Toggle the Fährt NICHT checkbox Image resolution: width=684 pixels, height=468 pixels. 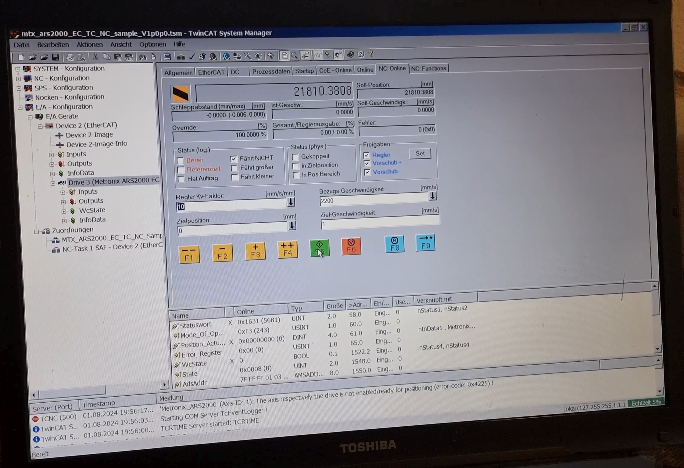[x=234, y=159]
